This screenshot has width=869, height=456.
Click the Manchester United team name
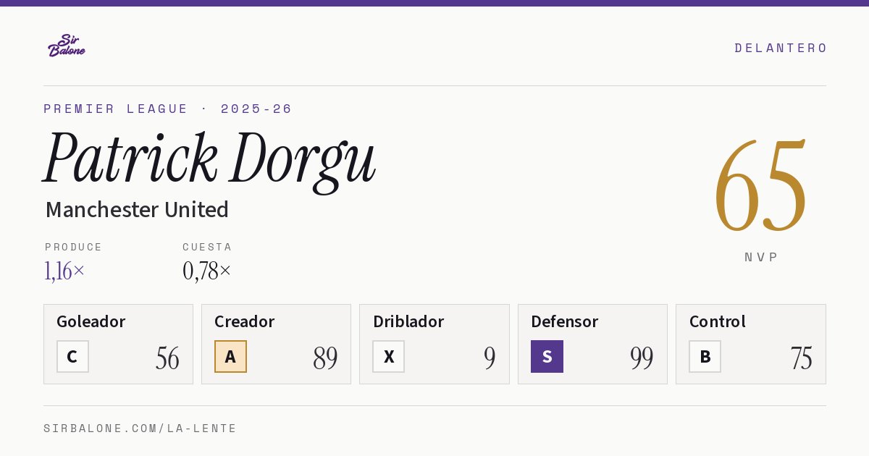(137, 210)
